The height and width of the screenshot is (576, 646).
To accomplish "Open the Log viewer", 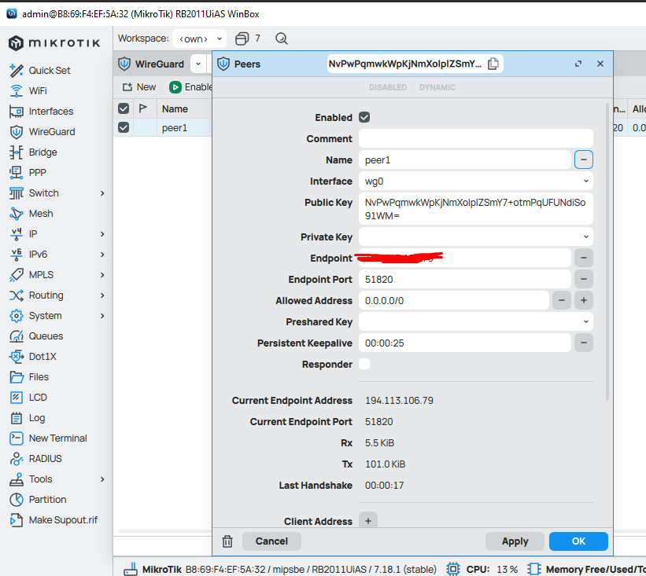I will 28,418.
